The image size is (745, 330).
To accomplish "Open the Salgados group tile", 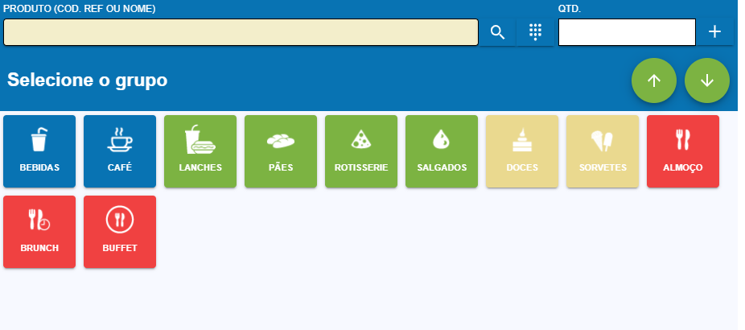I will (442, 151).
